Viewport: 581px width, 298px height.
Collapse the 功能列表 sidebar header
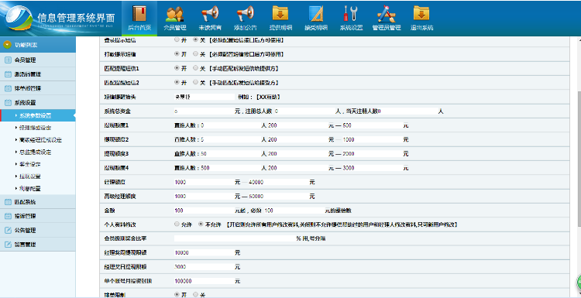38,45
